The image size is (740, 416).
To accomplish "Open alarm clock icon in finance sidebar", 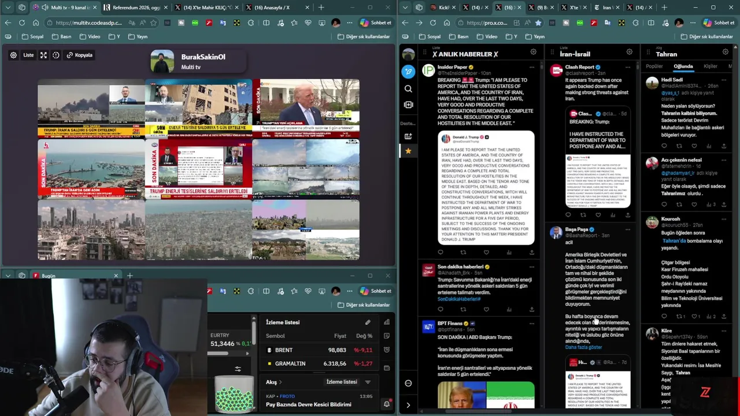I will point(387,350).
